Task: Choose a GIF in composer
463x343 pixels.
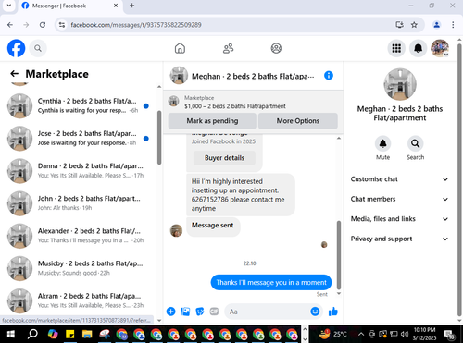Action: [x=214, y=312]
